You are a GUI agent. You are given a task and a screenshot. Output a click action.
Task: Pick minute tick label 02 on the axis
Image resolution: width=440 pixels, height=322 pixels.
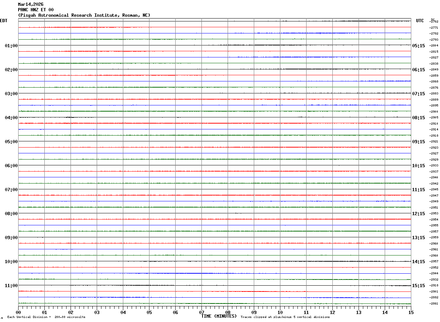click(71, 312)
